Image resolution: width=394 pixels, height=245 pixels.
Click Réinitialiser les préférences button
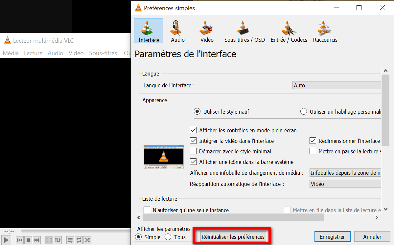tap(233, 237)
